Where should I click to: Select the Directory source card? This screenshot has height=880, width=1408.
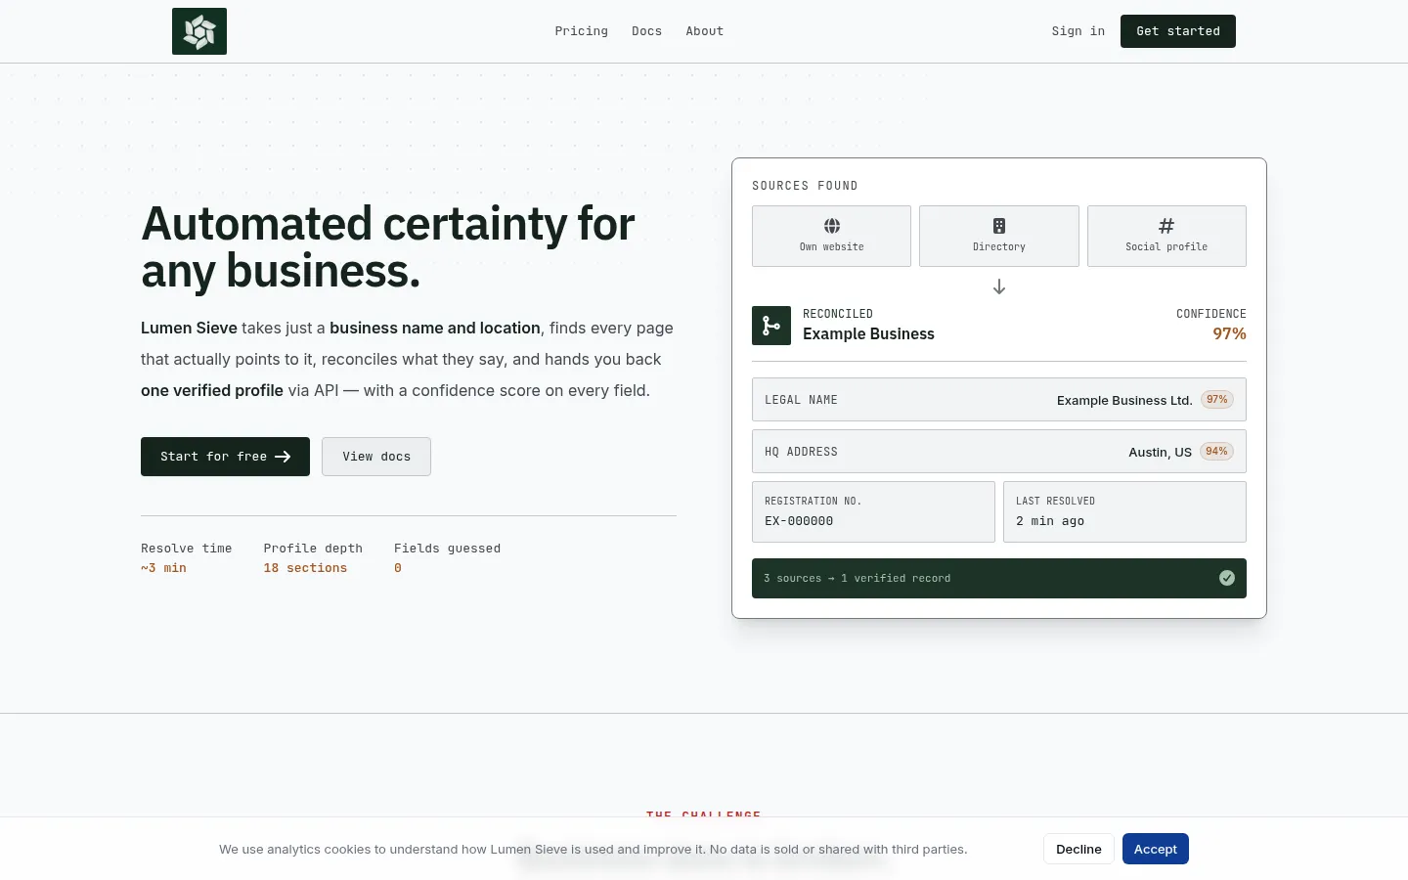(x=999, y=236)
